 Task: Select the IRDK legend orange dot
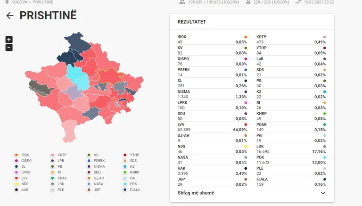[x=16, y=155]
